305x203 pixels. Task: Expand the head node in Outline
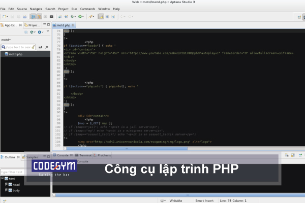pyautogui.click(x=6, y=184)
